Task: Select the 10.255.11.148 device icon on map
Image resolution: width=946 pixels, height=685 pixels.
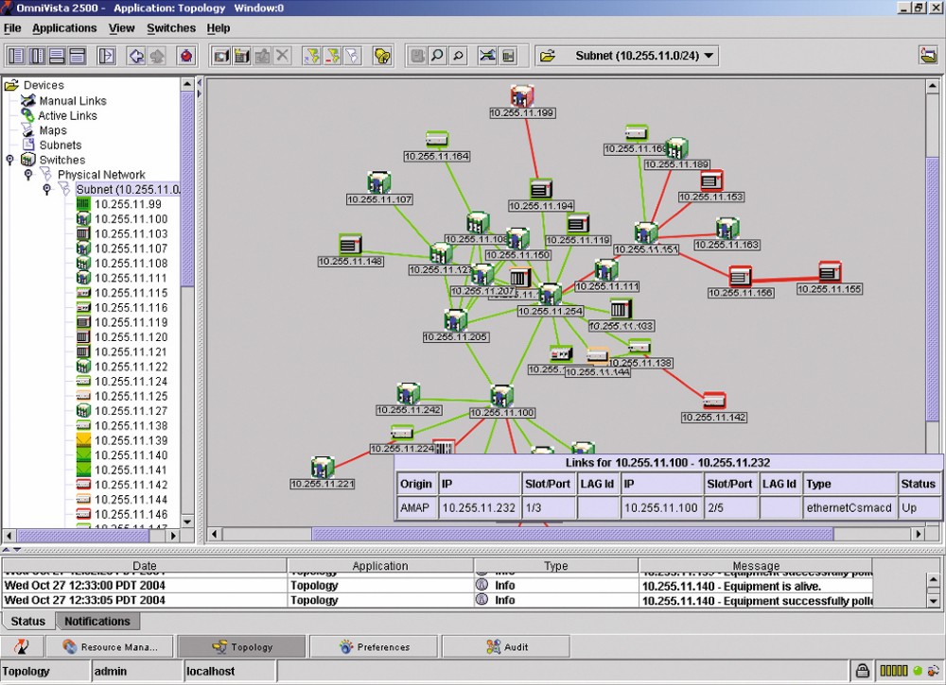Action: coord(351,245)
